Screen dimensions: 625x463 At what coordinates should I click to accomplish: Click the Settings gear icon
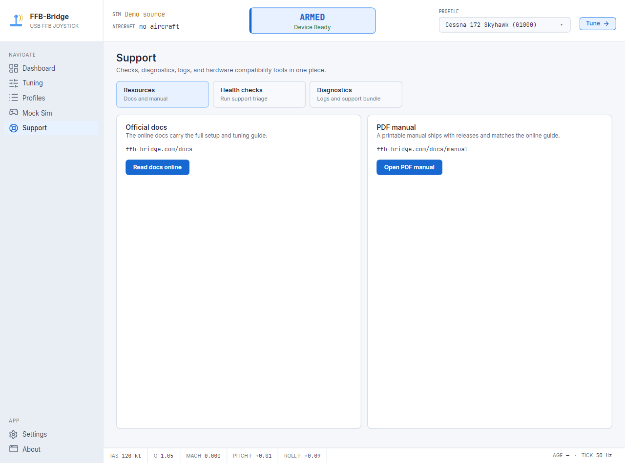point(14,434)
